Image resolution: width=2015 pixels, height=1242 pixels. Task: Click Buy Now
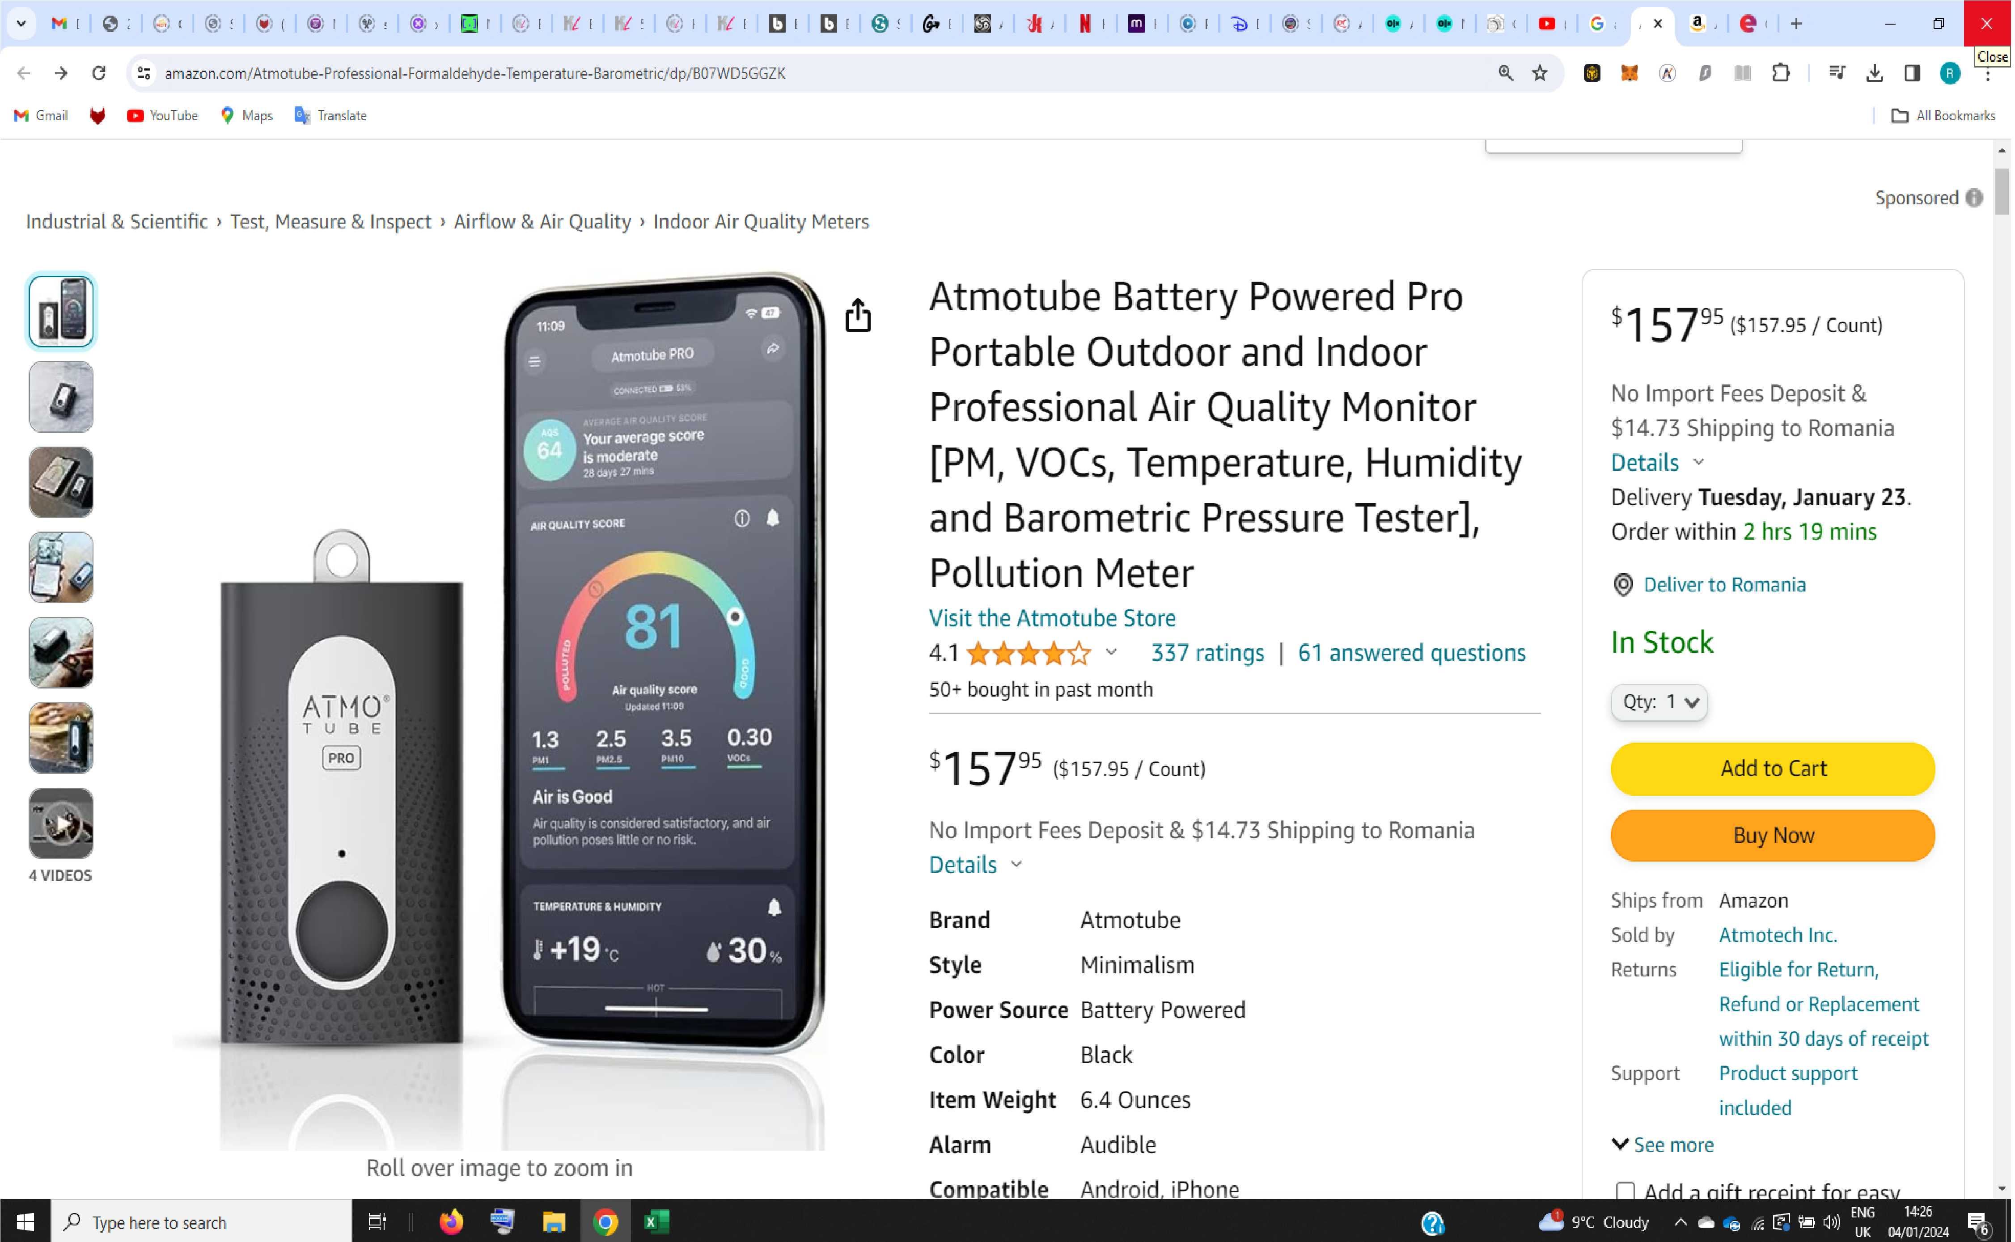coord(1773,835)
